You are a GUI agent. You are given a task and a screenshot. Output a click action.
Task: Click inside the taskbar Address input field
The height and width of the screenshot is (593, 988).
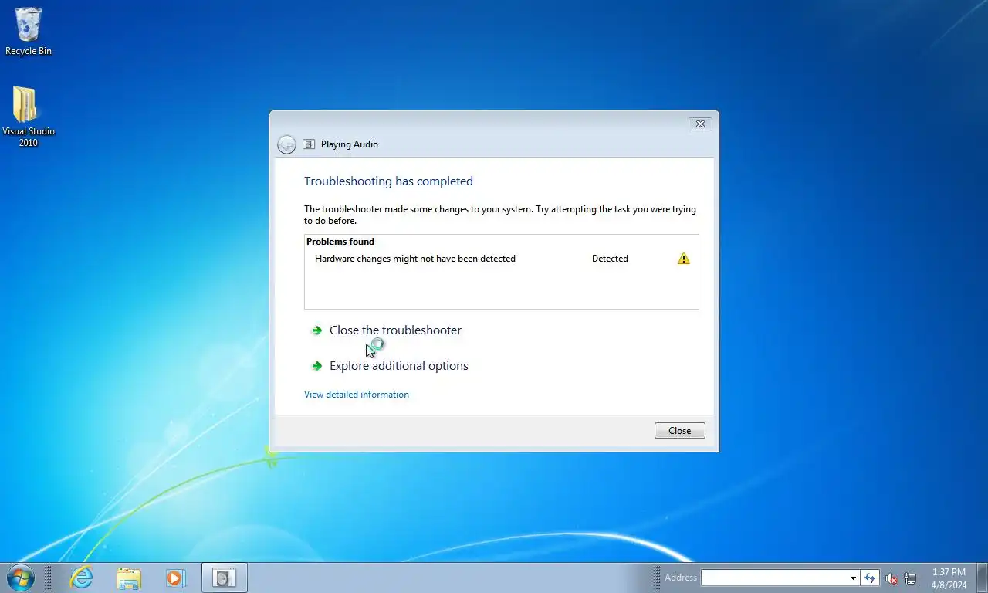coord(774,578)
